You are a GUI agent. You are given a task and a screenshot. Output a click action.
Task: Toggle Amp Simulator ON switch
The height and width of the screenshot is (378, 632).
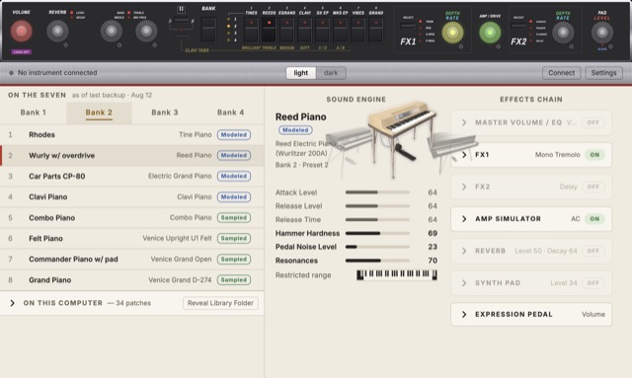click(594, 219)
